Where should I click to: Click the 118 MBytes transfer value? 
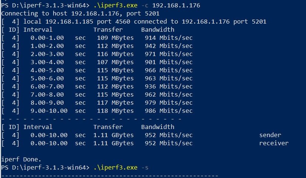coord(113,111)
